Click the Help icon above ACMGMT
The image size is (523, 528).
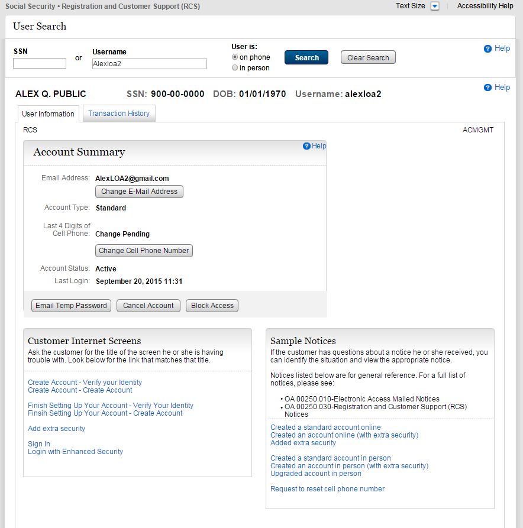(x=488, y=88)
